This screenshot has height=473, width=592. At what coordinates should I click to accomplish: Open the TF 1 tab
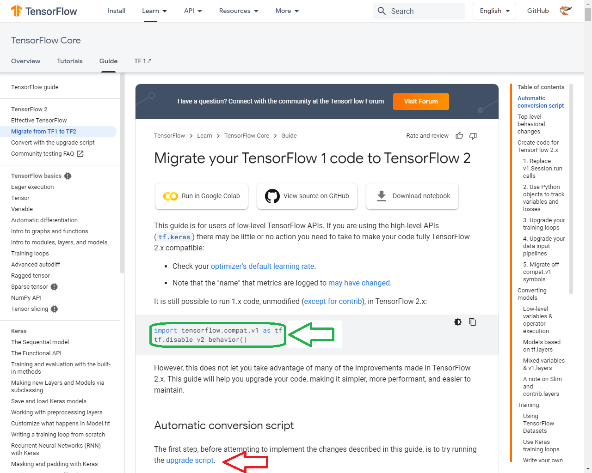coord(143,61)
